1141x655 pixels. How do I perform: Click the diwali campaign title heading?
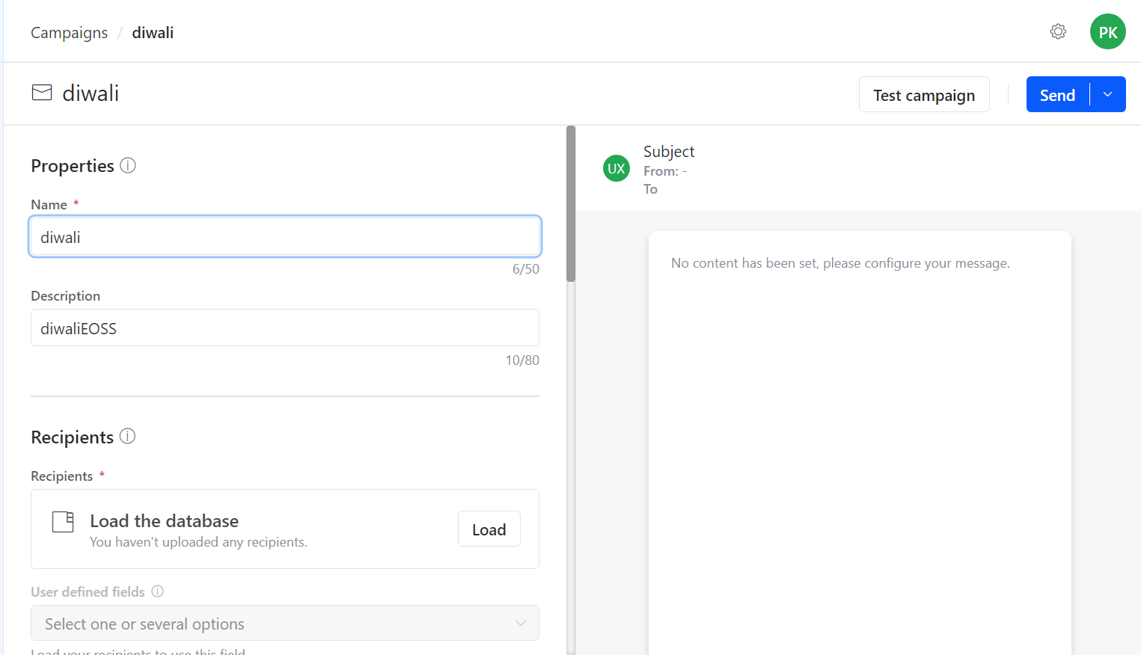coord(91,93)
